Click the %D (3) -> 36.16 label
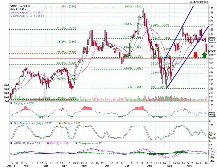The width and height of the screenshot is (217, 168). pos(71,124)
